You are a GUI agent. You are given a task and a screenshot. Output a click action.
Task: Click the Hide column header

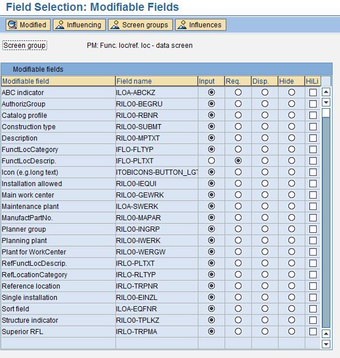[x=291, y=81]
